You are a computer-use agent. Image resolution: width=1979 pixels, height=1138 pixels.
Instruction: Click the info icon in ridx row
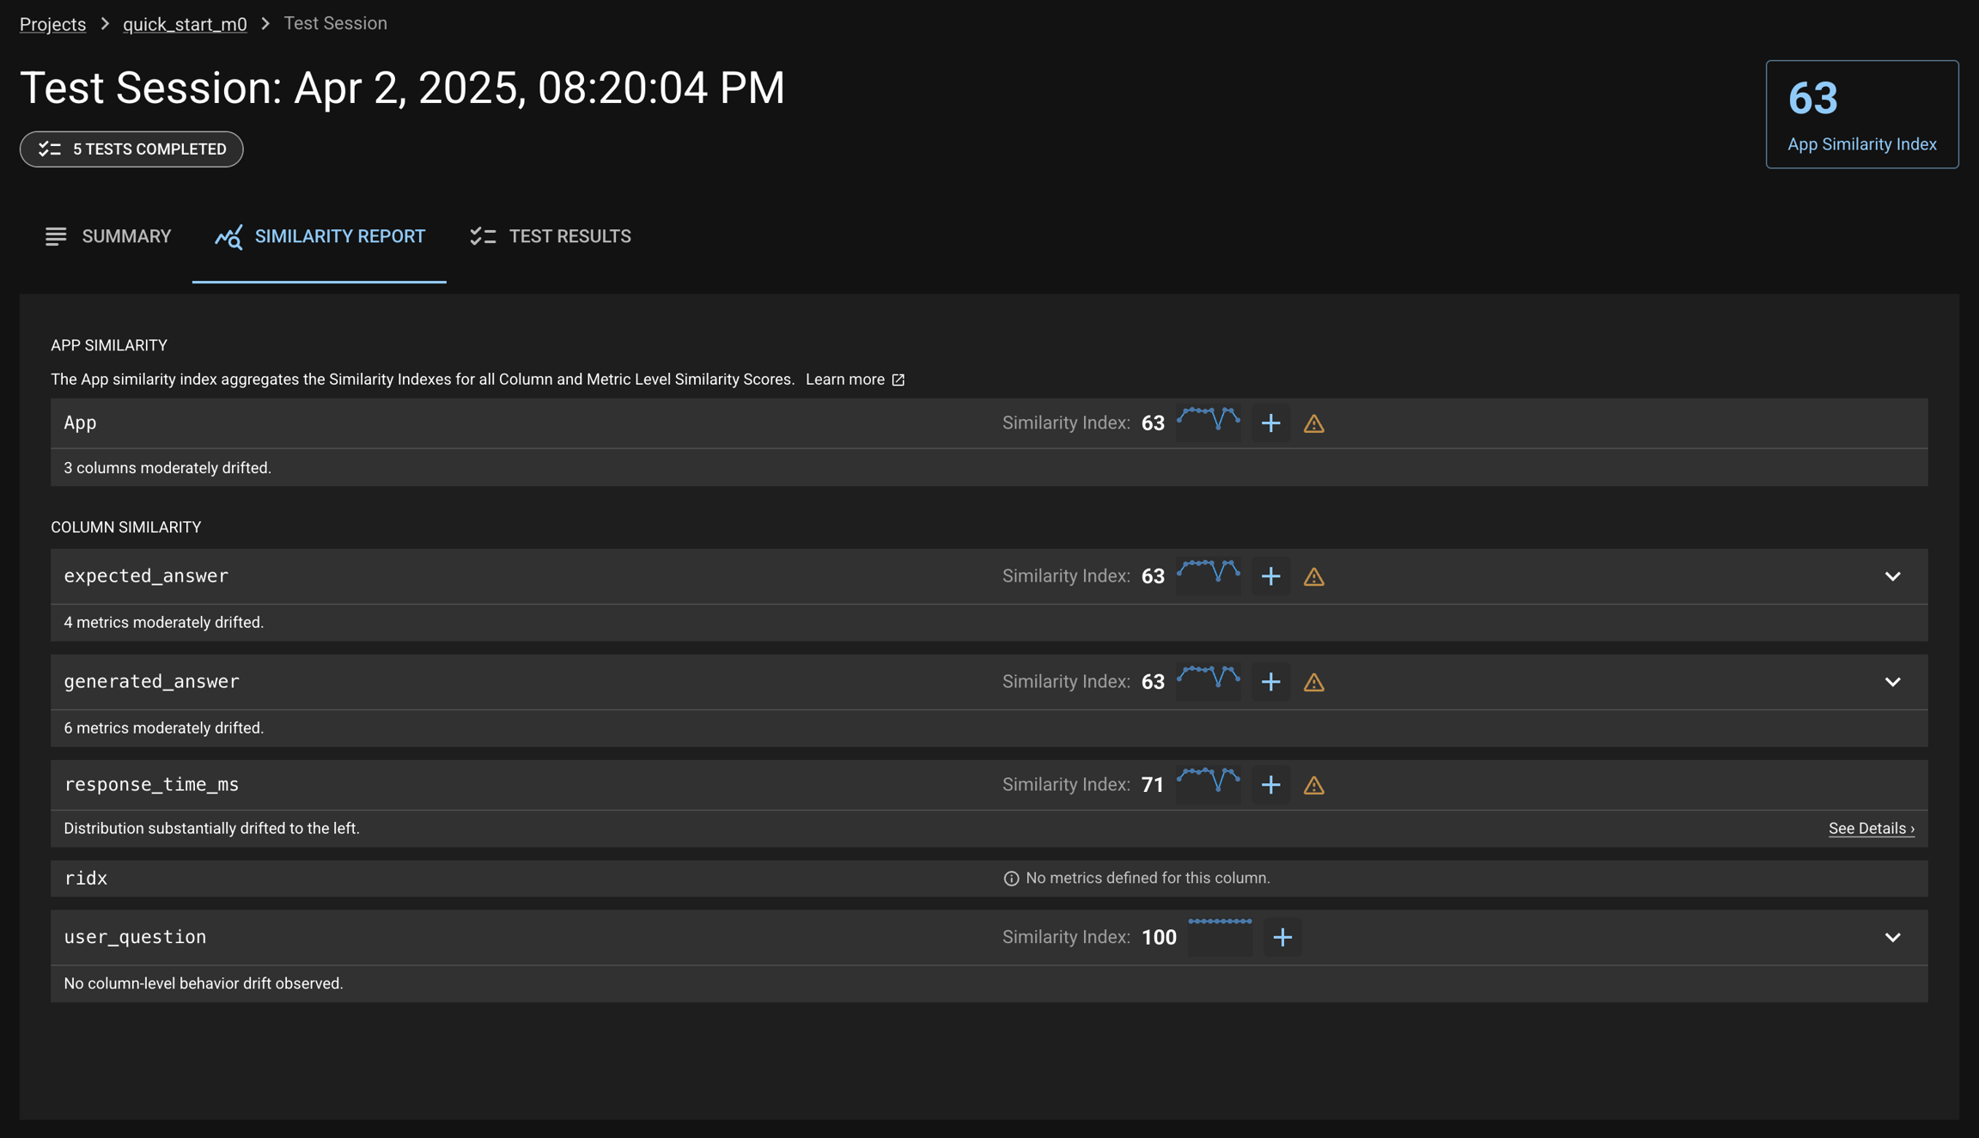tap(1011, 879)
